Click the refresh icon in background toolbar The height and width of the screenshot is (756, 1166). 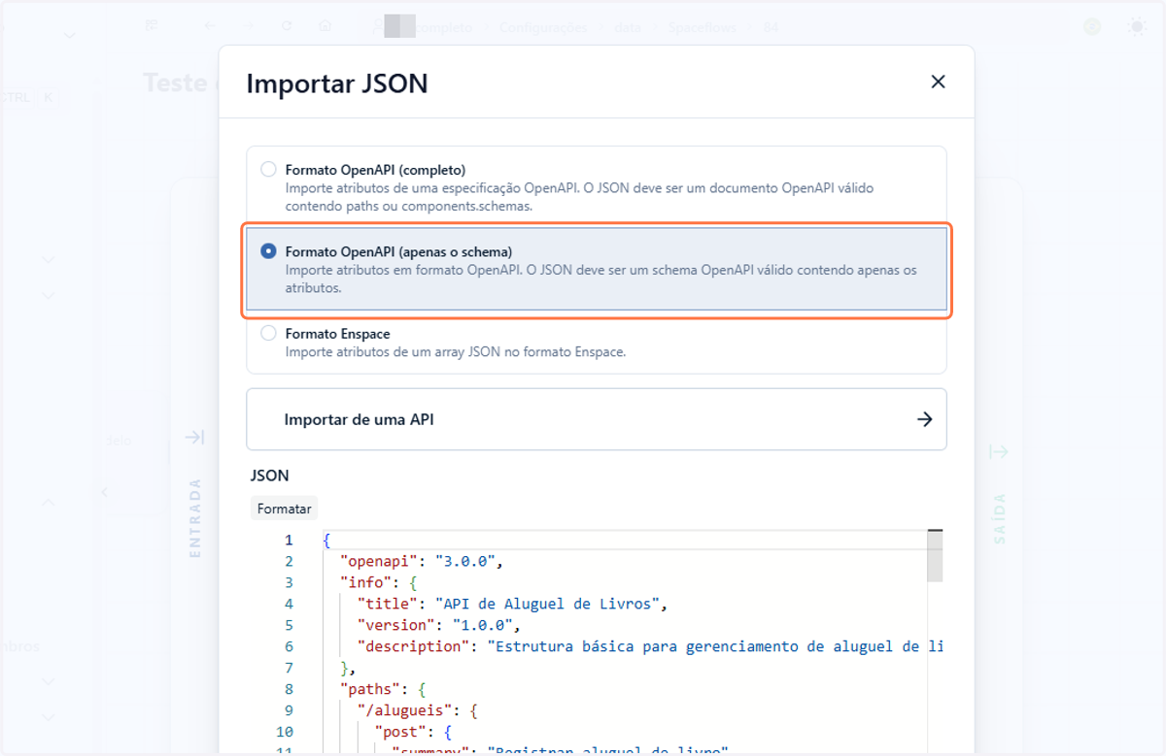click(287, 27)
